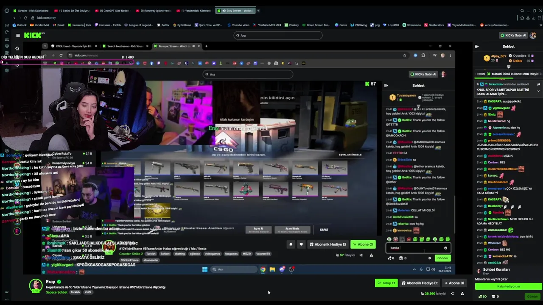This screenshot has height=305, width=543.
Task: Click the bell icon in streamed Kick page
Action: (291, 244)
